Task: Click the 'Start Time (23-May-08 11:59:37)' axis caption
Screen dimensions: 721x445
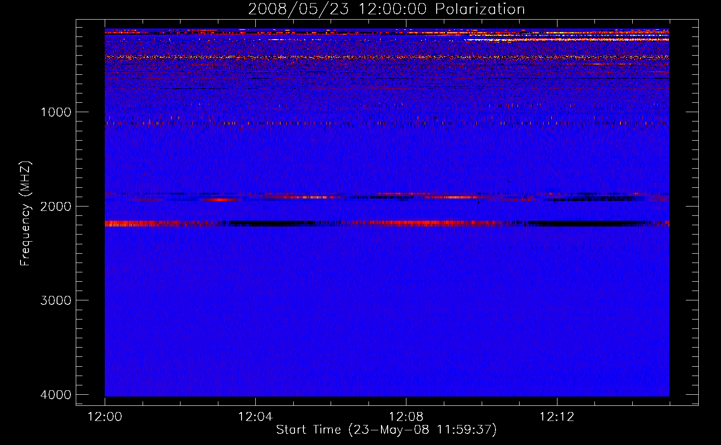Action: coord(386,430)
